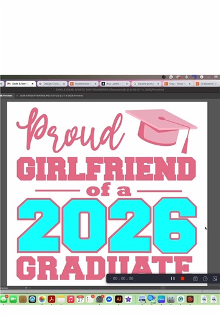220x316 pixels.
Task: Open Messages from the dock
Action: (x=4, y=299)
